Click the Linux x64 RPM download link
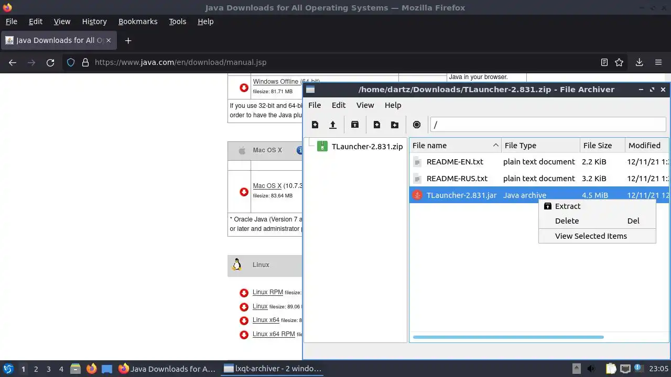The height and width of the screenshot is (377, 671). [273, 334]
